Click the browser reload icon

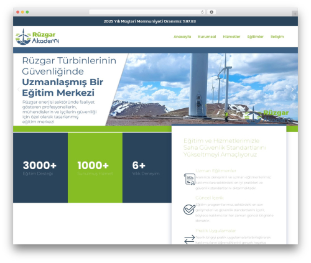click(x=202, y=12)
